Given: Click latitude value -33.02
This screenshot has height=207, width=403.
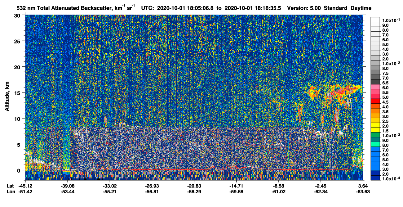Looking at the screenshot, I should point(110,186).
